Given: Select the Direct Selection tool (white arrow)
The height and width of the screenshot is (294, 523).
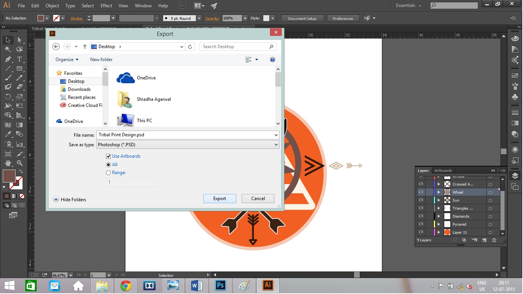Looking at the screenshot, I should point(19,40).
